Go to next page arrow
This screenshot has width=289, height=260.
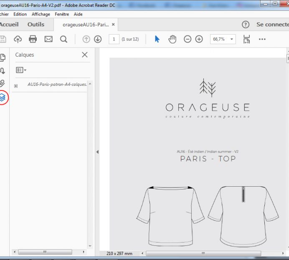coord(98,39)
